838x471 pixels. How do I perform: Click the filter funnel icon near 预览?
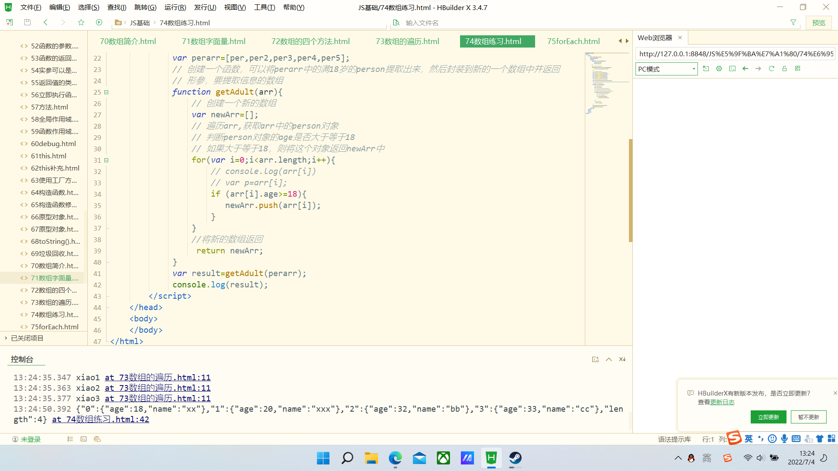(x=793, y=22)
